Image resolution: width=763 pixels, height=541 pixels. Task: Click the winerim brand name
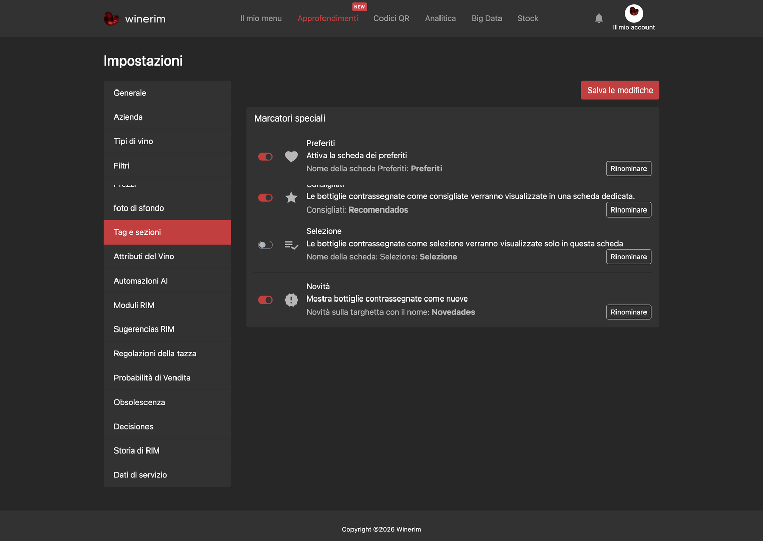pos(145,19)
